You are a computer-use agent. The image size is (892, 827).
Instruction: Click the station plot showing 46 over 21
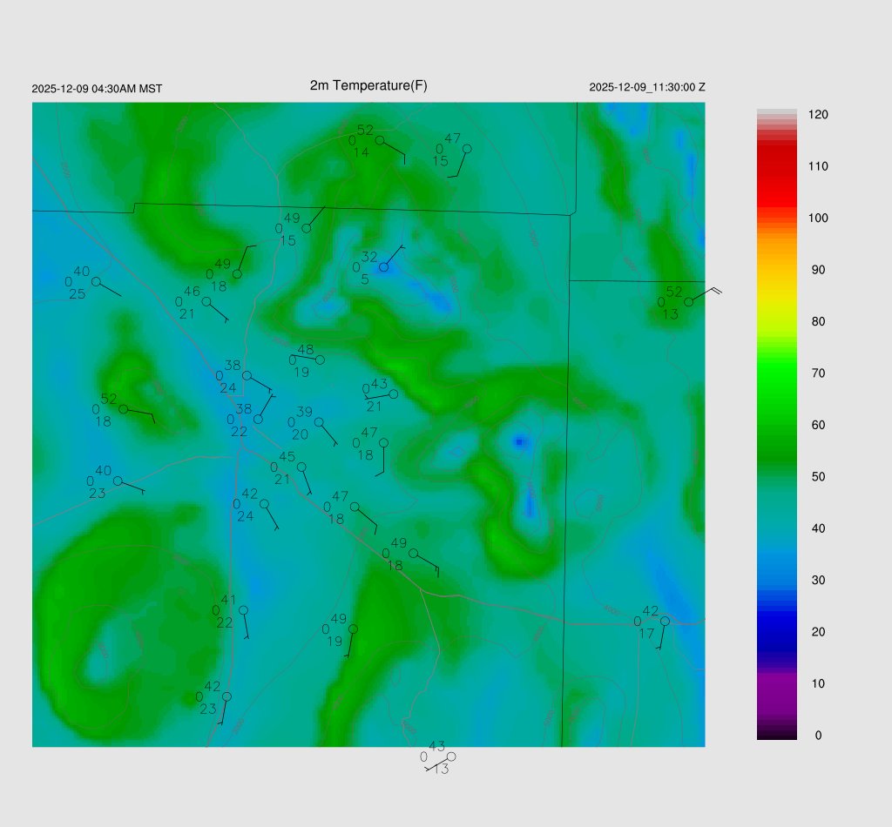click(206, 302)
